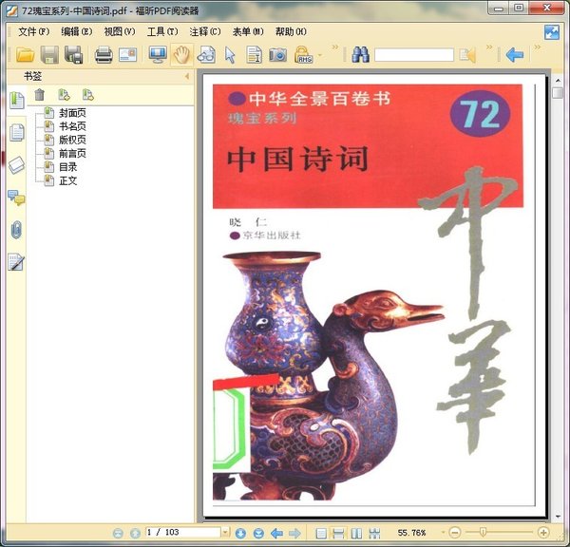The width and height of the screenshot is (570, 547).
Task: Open the Pages thumbnail panel icon
Action: [x=17, y=132]
